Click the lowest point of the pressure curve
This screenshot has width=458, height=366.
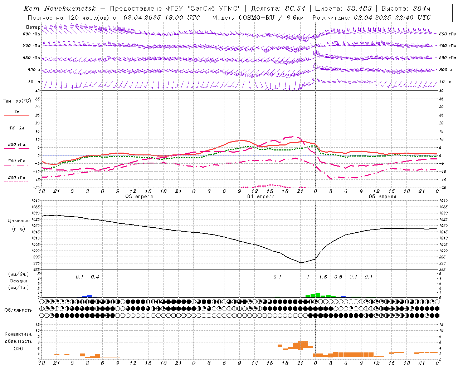tap(301, 262)
